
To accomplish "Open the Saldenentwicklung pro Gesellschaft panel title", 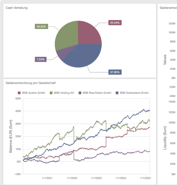I will click(31, 83).
